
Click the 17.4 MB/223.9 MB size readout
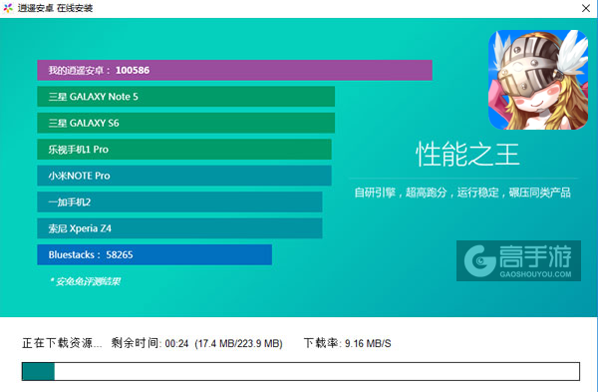tap(239, 343)
